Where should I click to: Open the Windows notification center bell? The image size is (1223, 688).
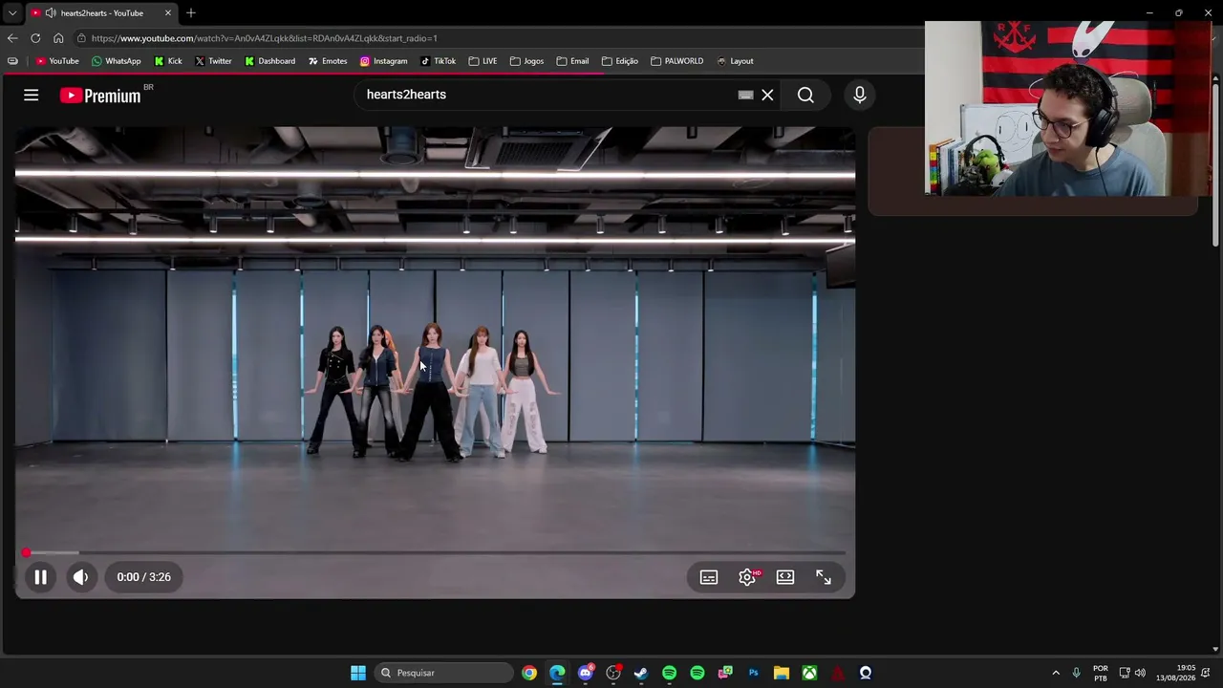[1207, 673]
